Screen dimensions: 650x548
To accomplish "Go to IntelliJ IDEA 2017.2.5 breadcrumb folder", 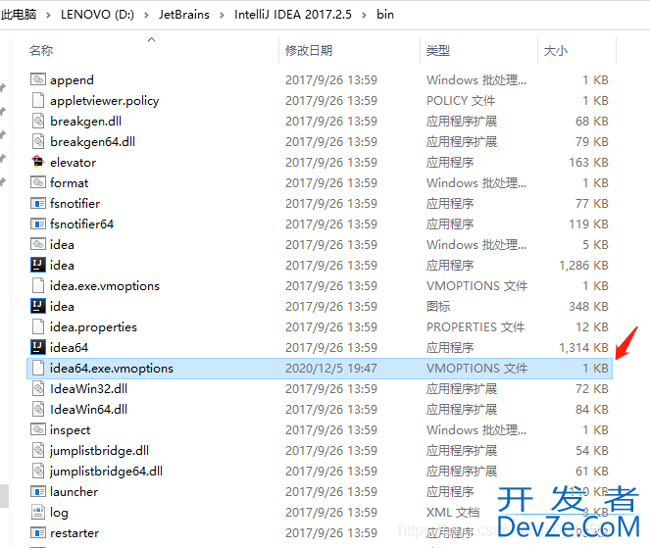I will 293,15.
